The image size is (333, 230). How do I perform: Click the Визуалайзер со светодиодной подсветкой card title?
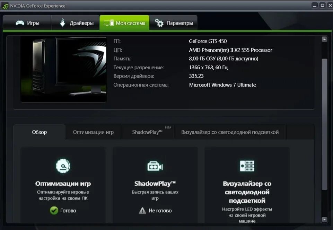coord(247,192)
